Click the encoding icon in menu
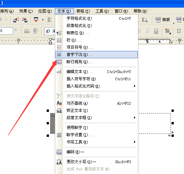This screenshot has height=174, width=184. 59,152
